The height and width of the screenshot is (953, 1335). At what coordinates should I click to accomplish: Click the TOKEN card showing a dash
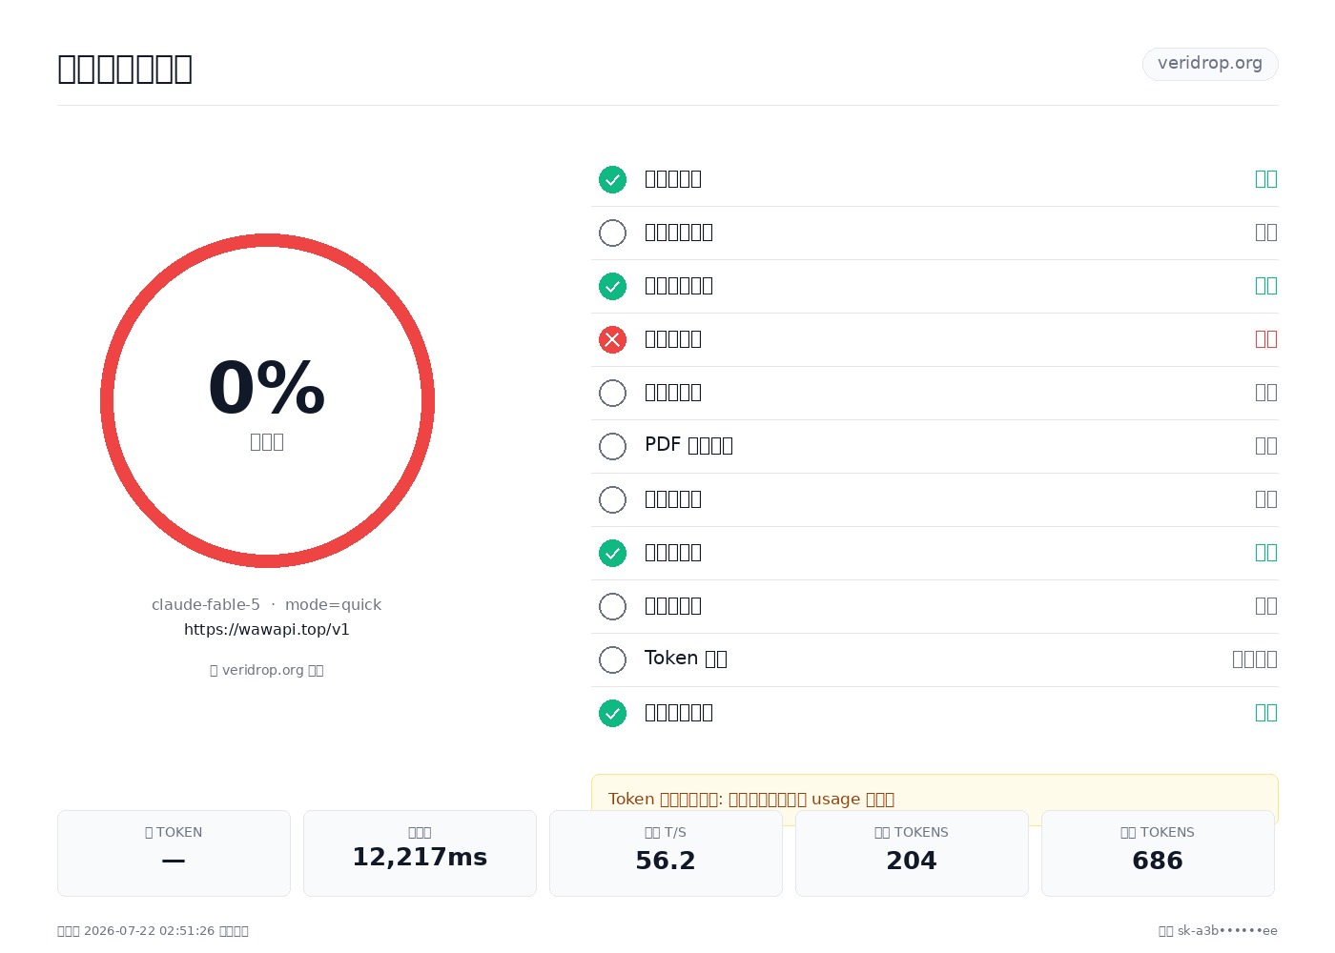[x=174, y=853]
